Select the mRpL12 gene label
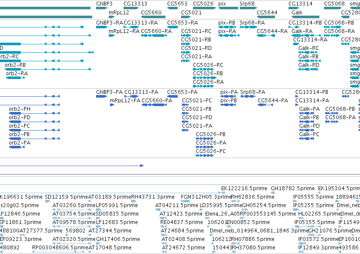The height and width of the screenshot is (254, 360). (x=119, y=12)
